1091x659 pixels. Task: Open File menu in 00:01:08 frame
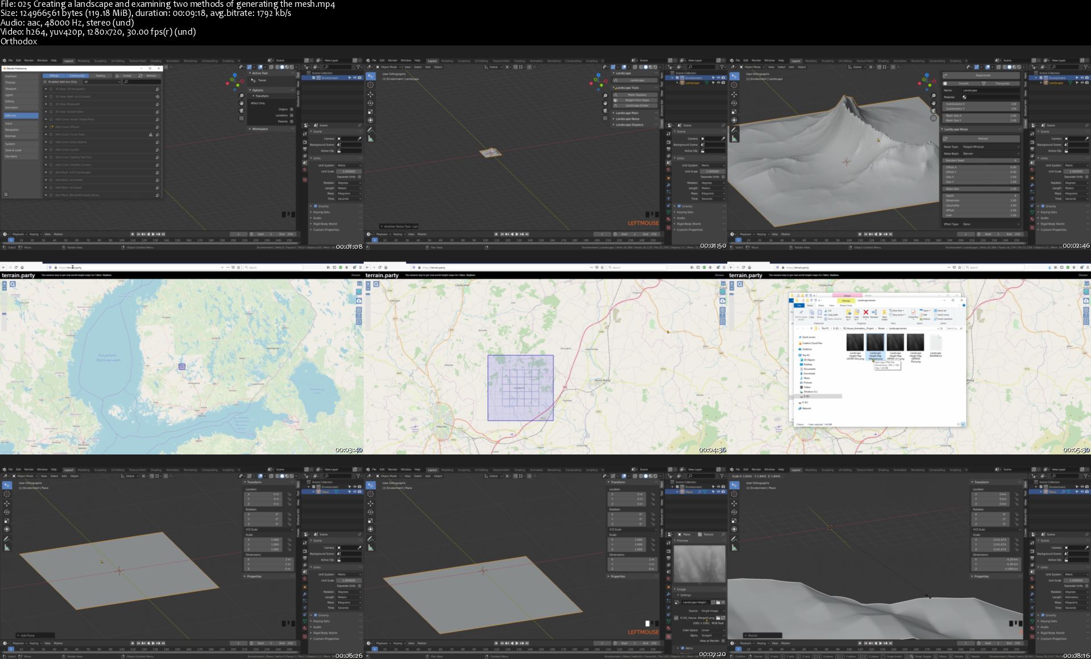coord(10,60)
